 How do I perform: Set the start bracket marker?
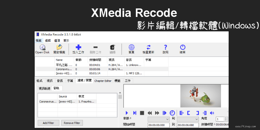point(188,113)
